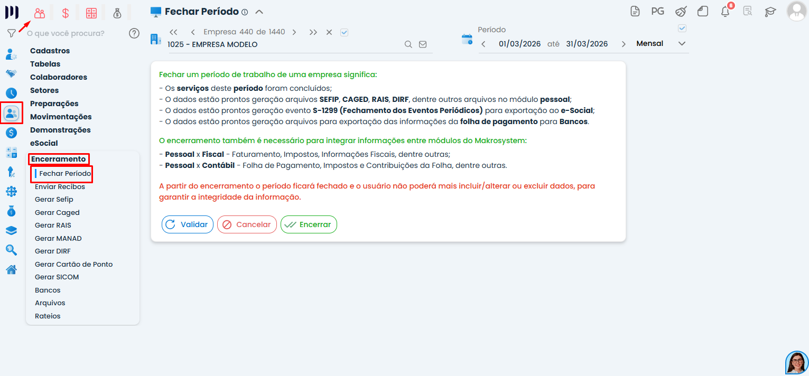
Task: Open the help question mark icon
Action: [134, 33]
